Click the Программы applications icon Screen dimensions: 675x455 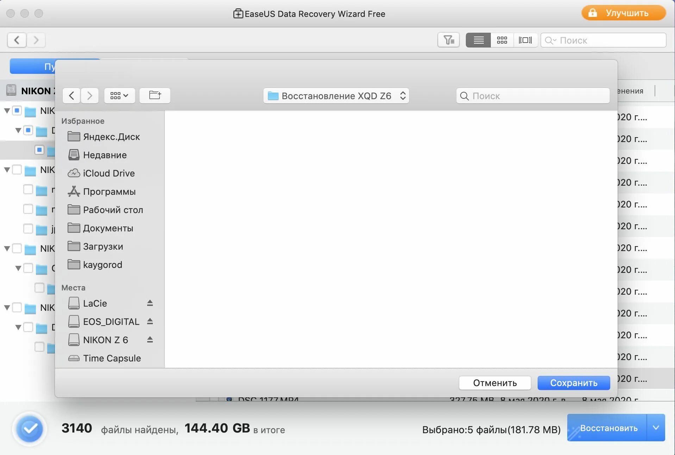coord(74,191)
